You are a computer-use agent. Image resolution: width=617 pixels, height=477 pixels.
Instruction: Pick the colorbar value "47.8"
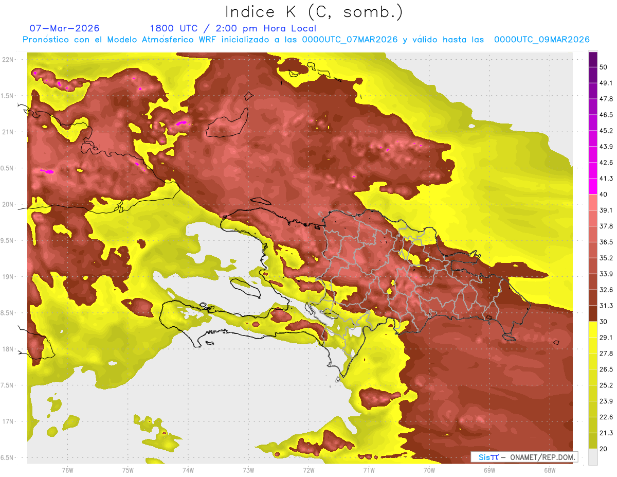tap(606, 99)
